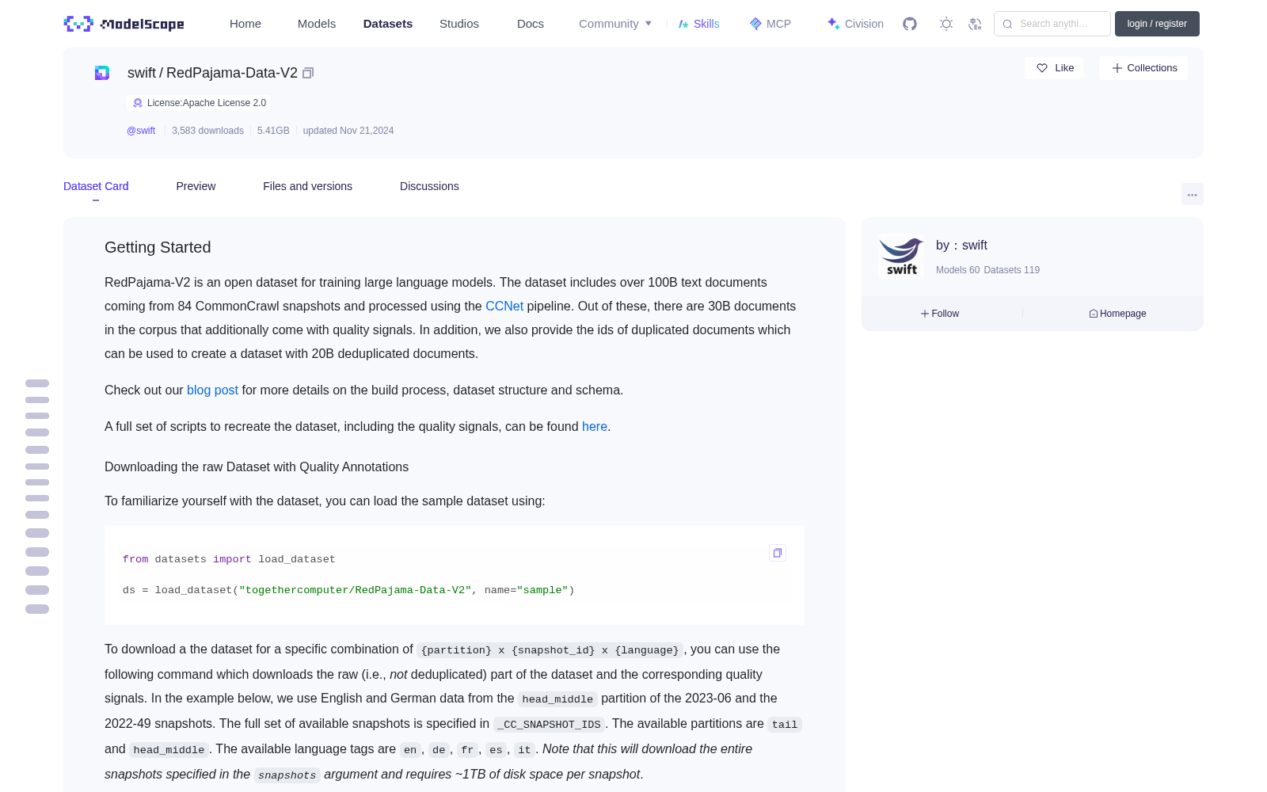Switch to the Preview tab
This screenshot has width=1267, height=792.
(196, 186)
